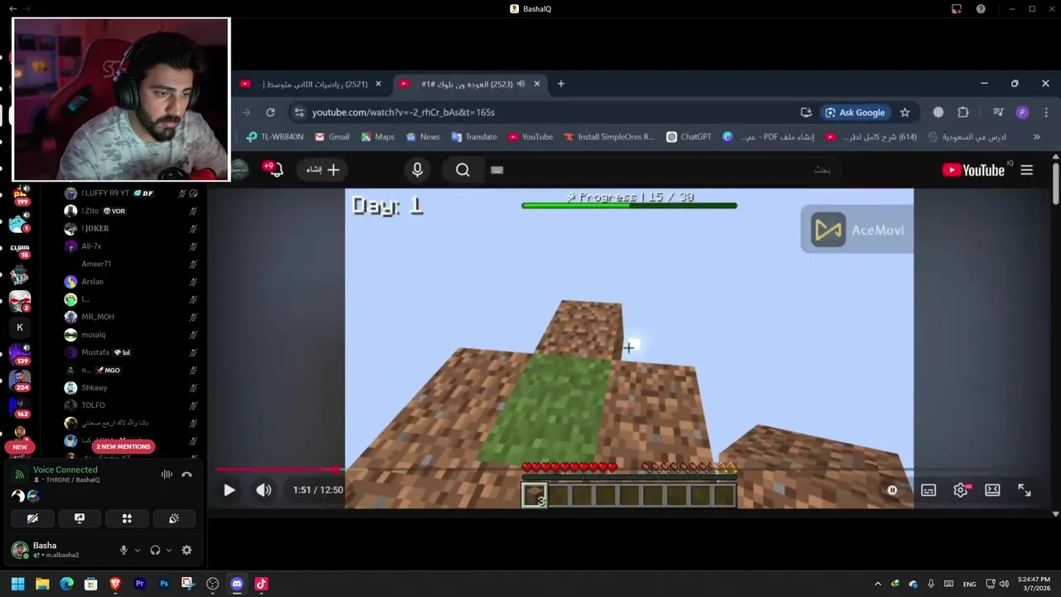Toggle Discord noise suppression waveform icon
Screen dimensions: 1061x597
(x=167, y=474)
